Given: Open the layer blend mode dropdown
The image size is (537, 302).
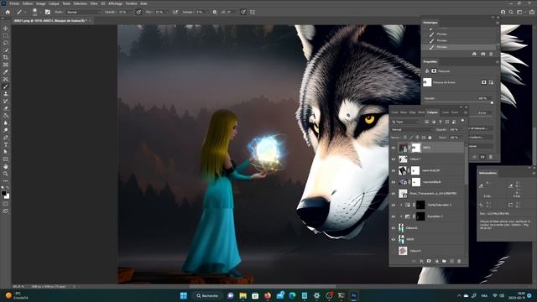Looking at the screenshot, I should (412, 130).
